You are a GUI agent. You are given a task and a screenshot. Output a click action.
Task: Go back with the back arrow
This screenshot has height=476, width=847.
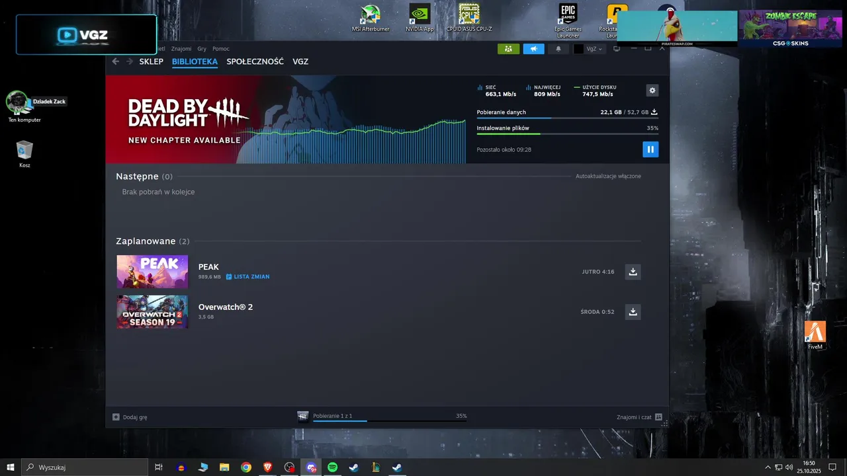click(116, 61)
